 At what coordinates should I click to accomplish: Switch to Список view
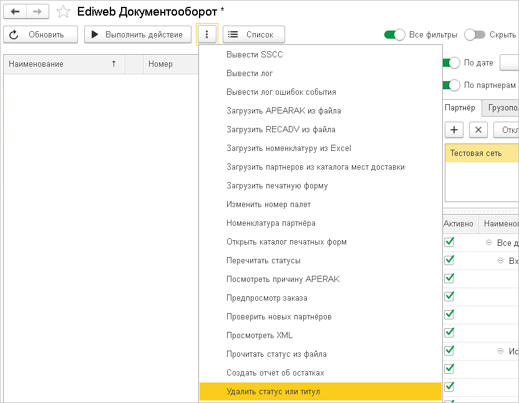[x=253, y=34]
